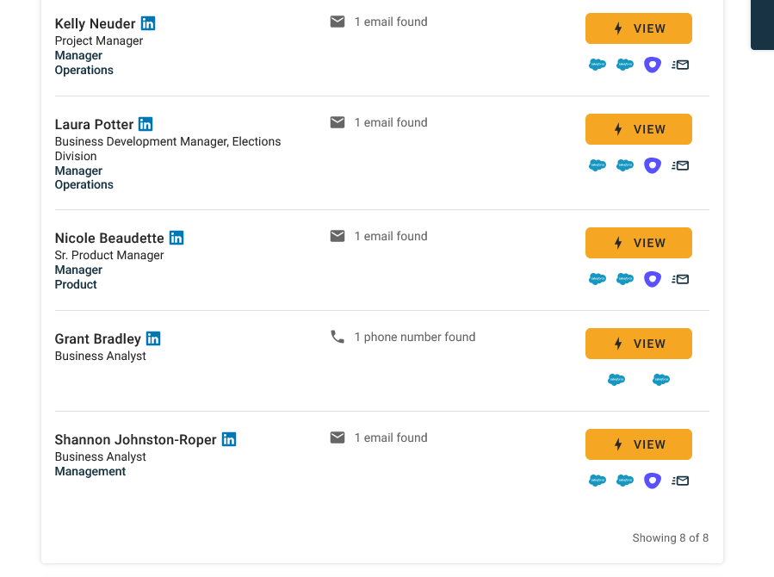The width and height of the screenshot is (774, 577).
Task: Open Kelly Neuder's LinkedIn profile icon
Action: point(148,23)
